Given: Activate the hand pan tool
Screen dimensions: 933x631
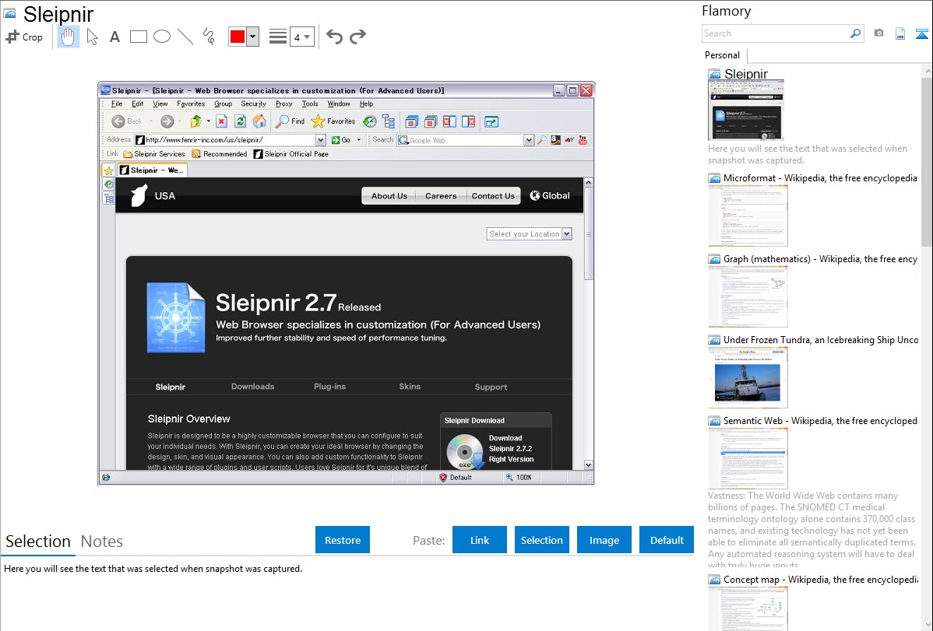Looking at the screenshot, I should (68, 37).
